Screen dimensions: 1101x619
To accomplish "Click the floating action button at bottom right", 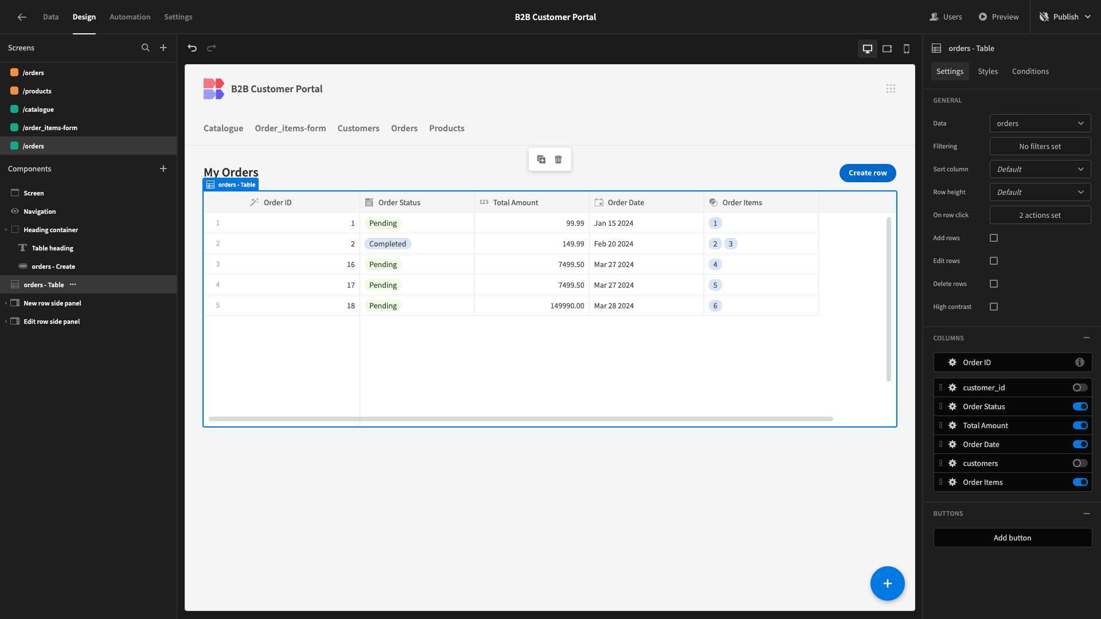I will 888,583.
